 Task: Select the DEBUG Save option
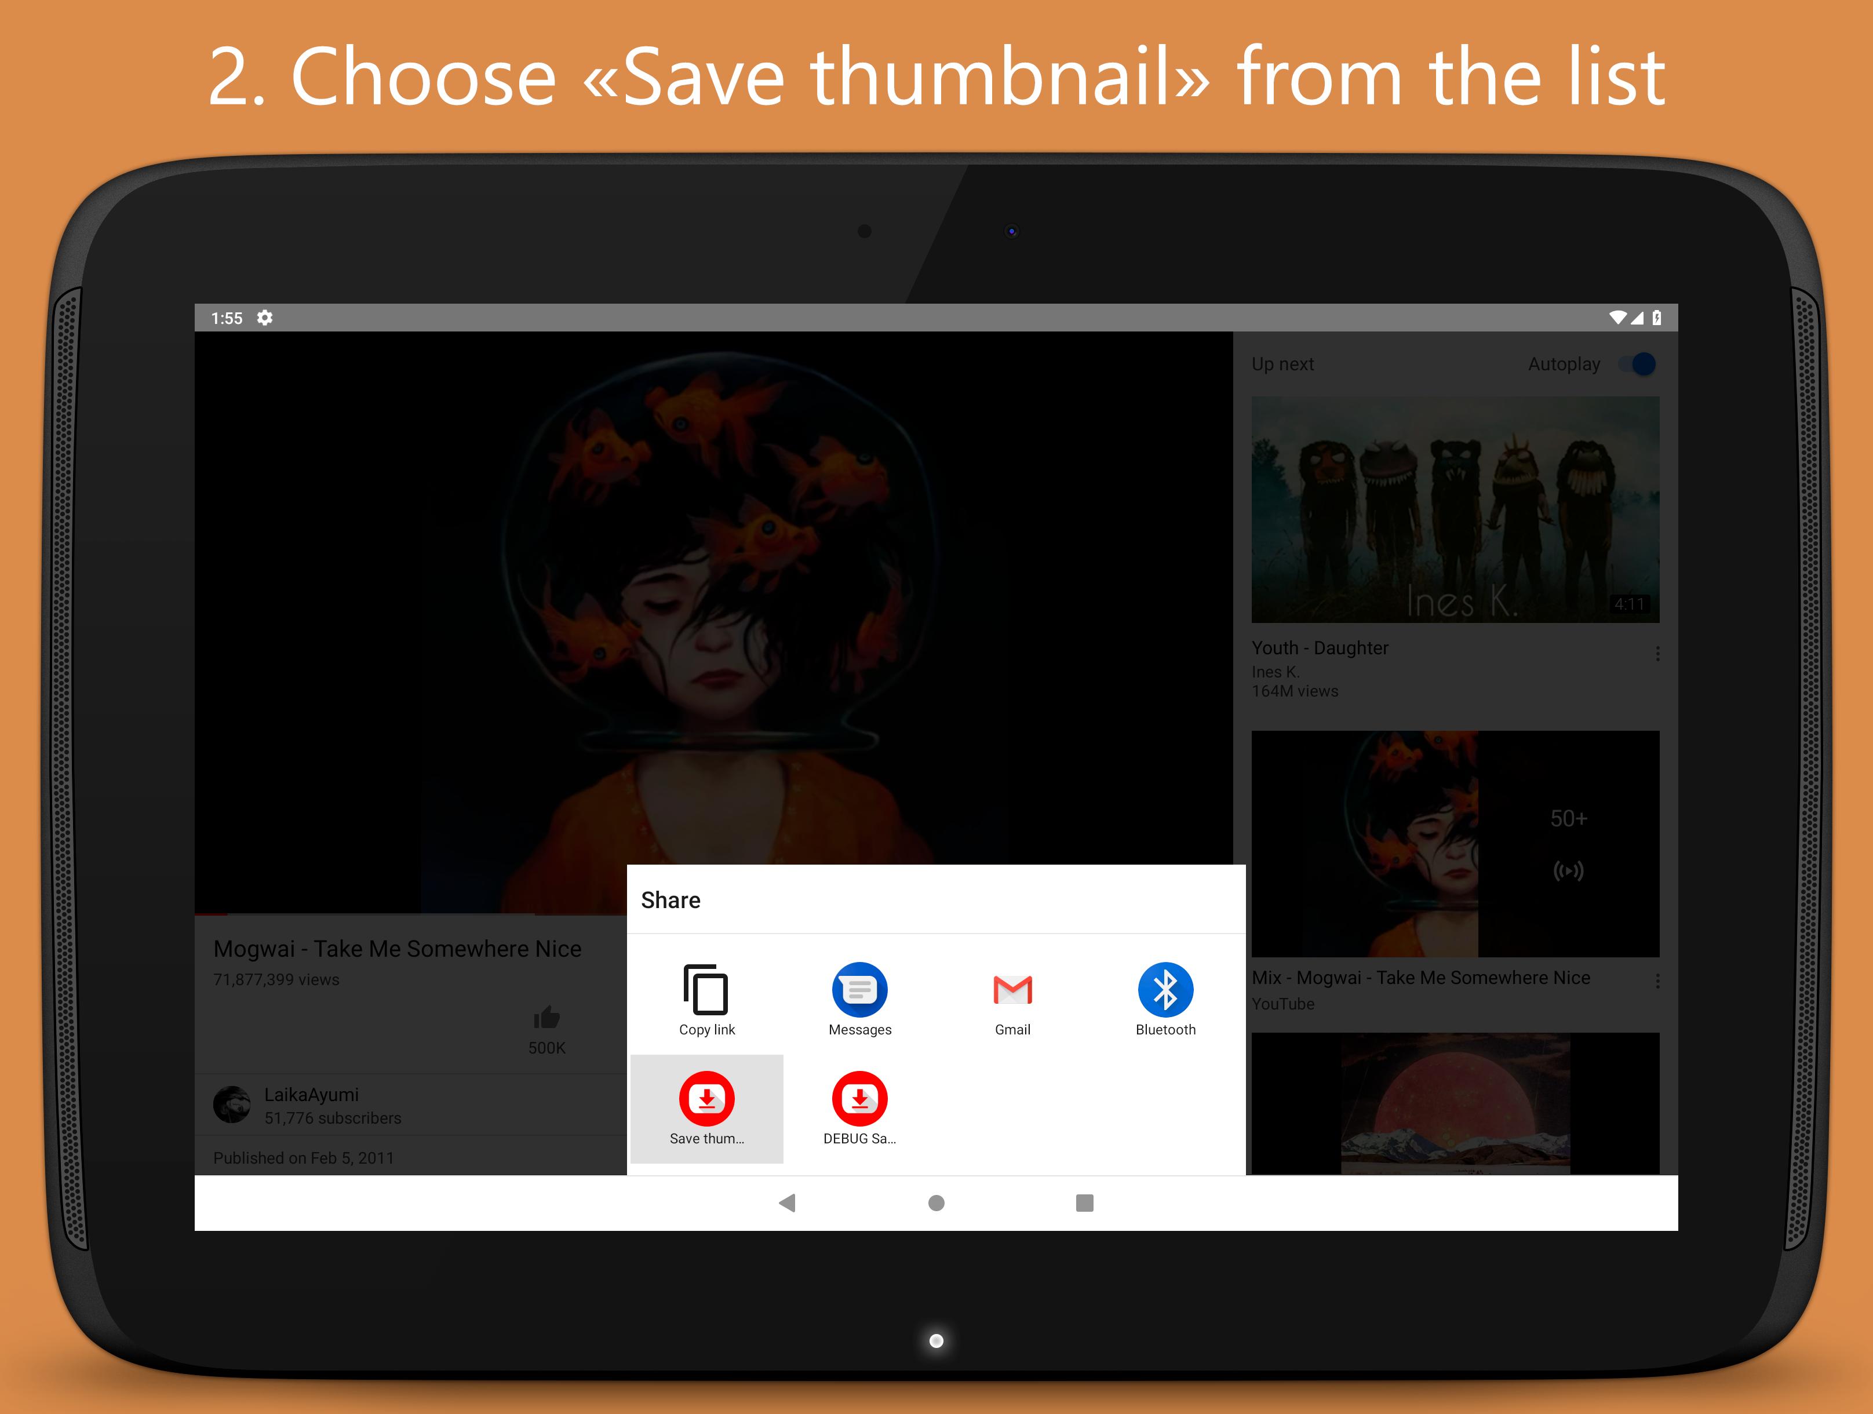click(x=859, y=1109)
